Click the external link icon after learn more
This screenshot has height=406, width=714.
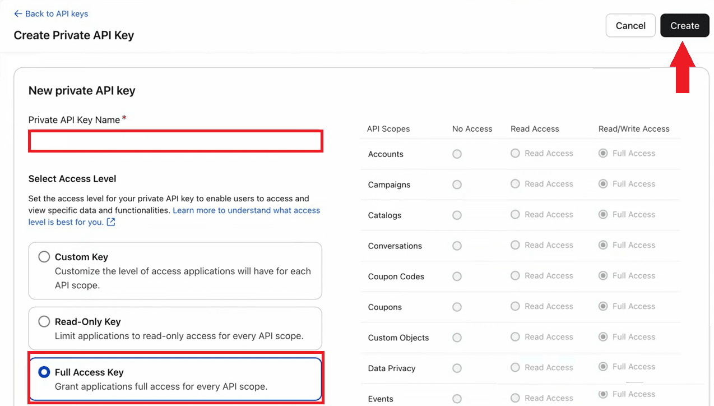(x=111, y=222)
